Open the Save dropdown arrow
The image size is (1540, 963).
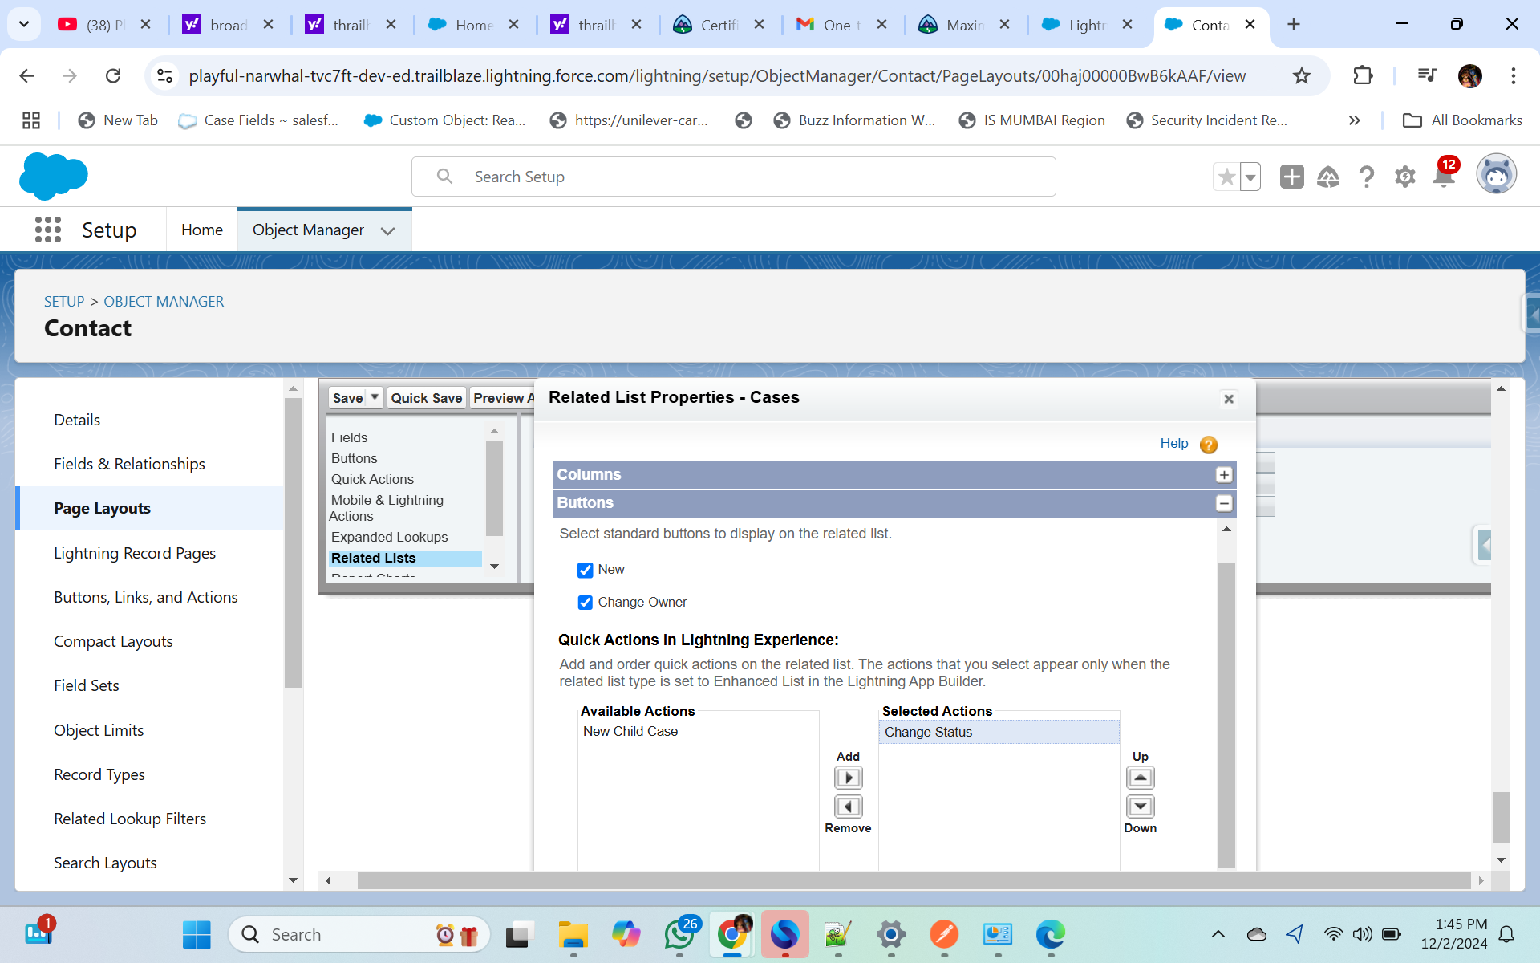tap(375, 397)
